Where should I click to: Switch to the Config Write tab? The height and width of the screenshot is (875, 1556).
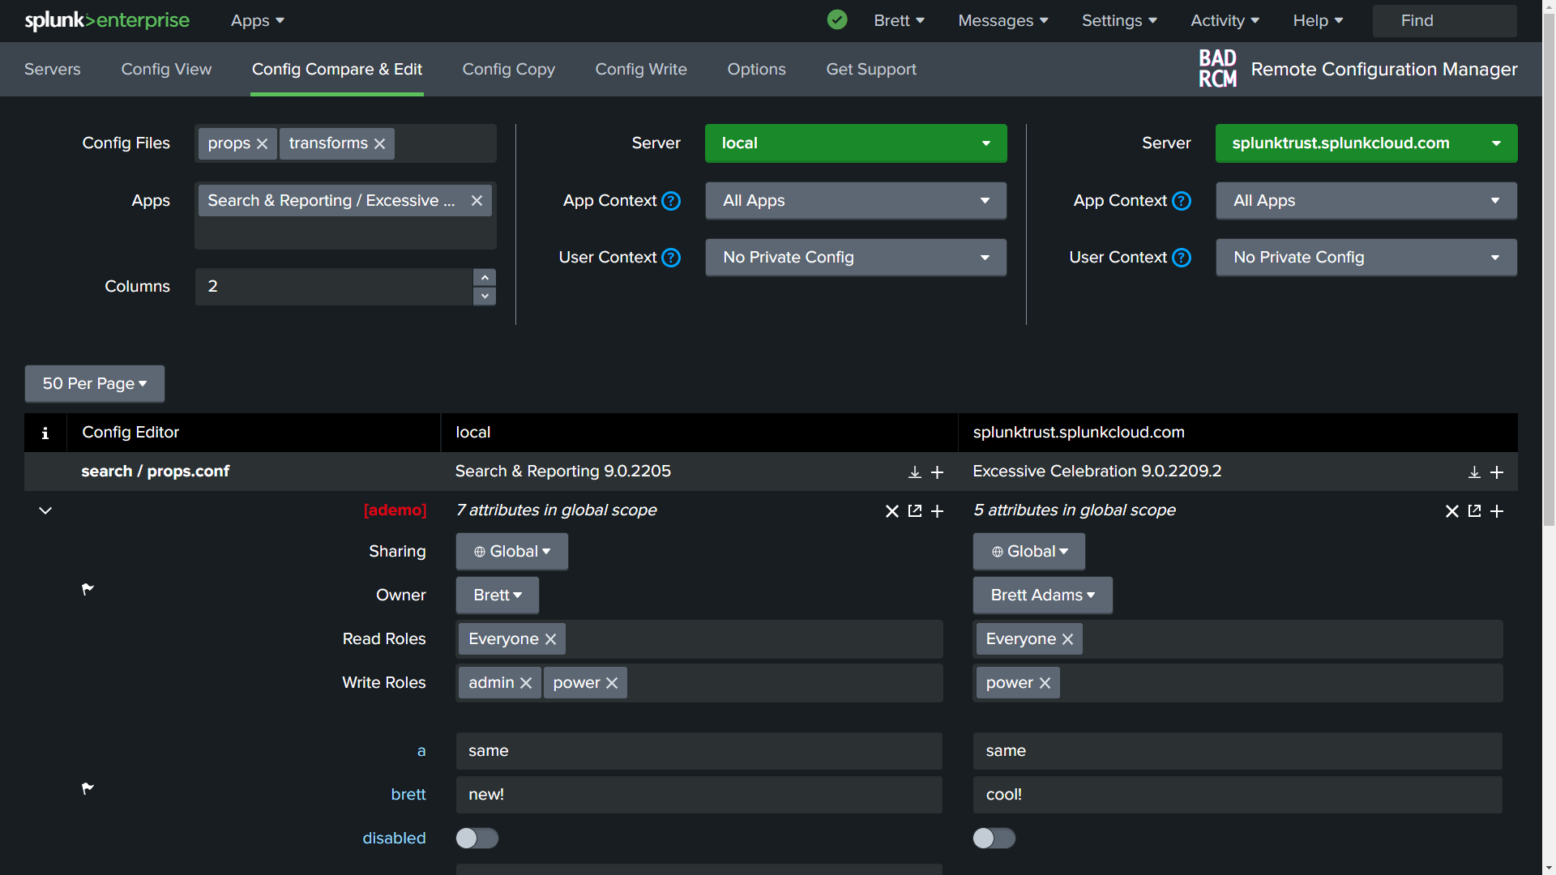pyautogui.click(x=641, y=69)
